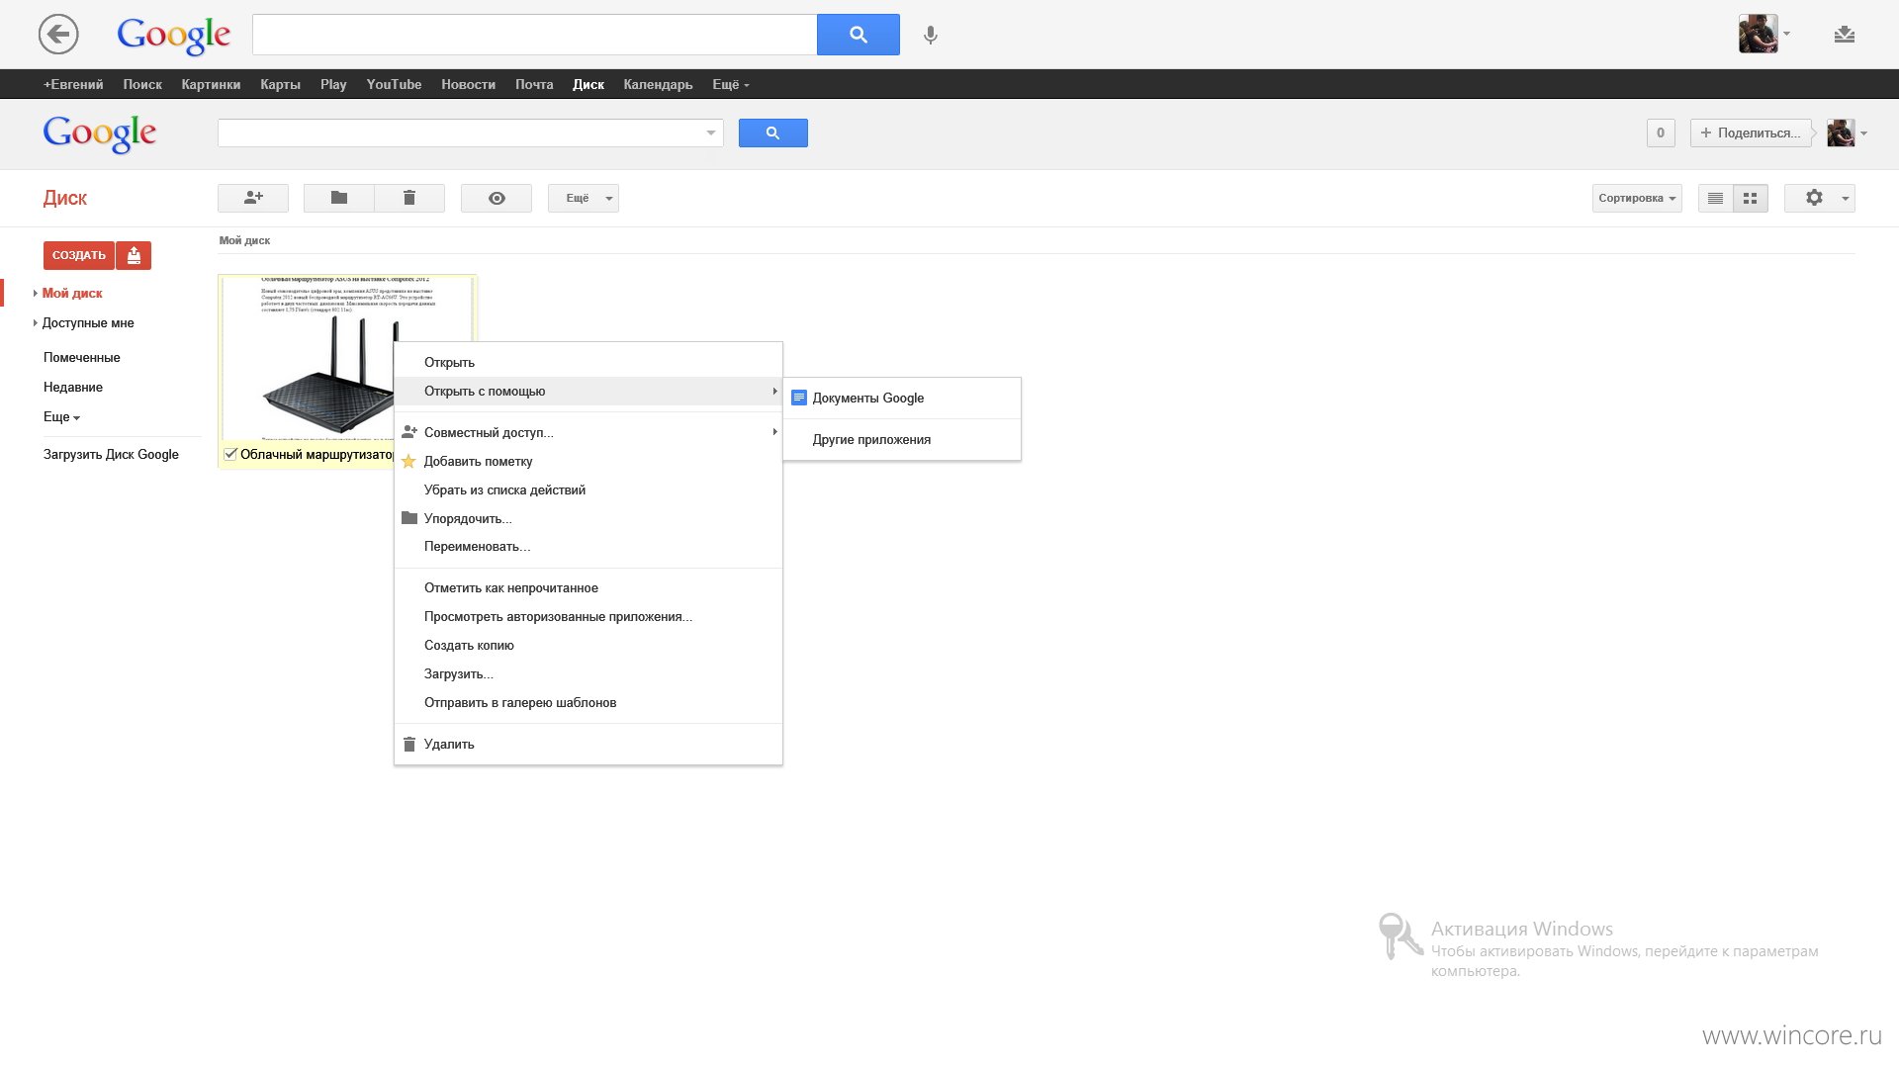1899x1068 pixels.
Task: Select Отметить как непрочитанное
Action: [x=588, y=587]
